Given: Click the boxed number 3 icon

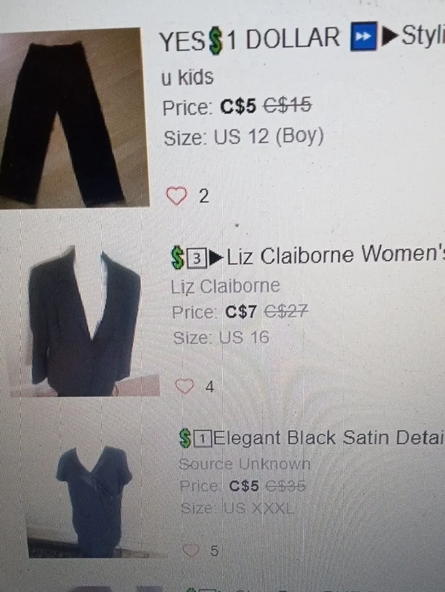Looking at the screenshot, I should (196, 259).
